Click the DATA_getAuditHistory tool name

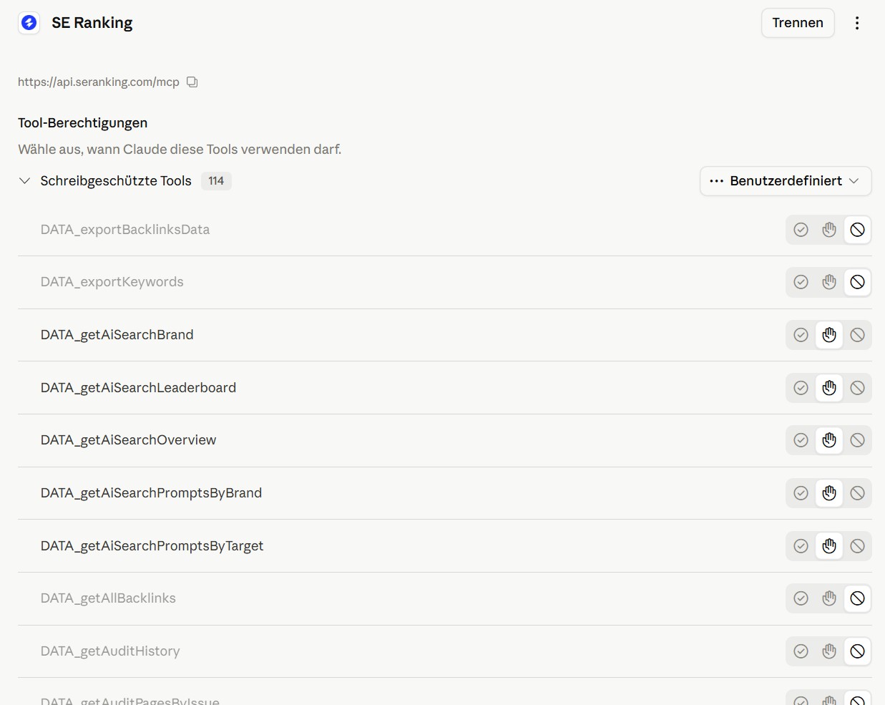pyautogui.click(x=110, y=651)
